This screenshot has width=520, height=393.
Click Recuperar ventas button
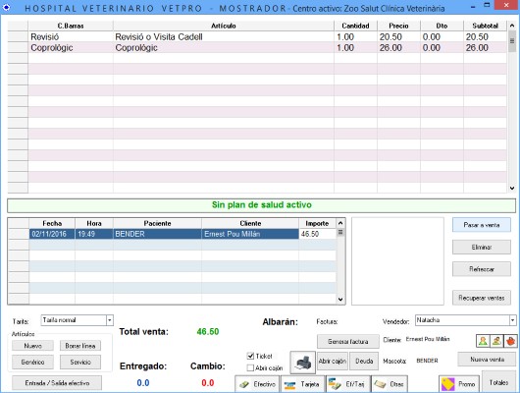pyautogui.click(x=482, y=298)
